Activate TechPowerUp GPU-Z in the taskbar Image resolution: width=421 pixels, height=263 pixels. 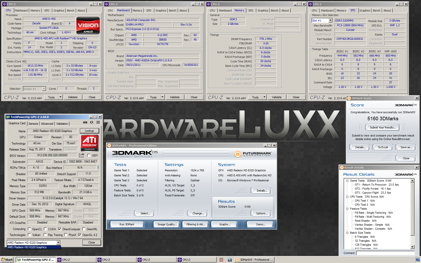point(36,260)
